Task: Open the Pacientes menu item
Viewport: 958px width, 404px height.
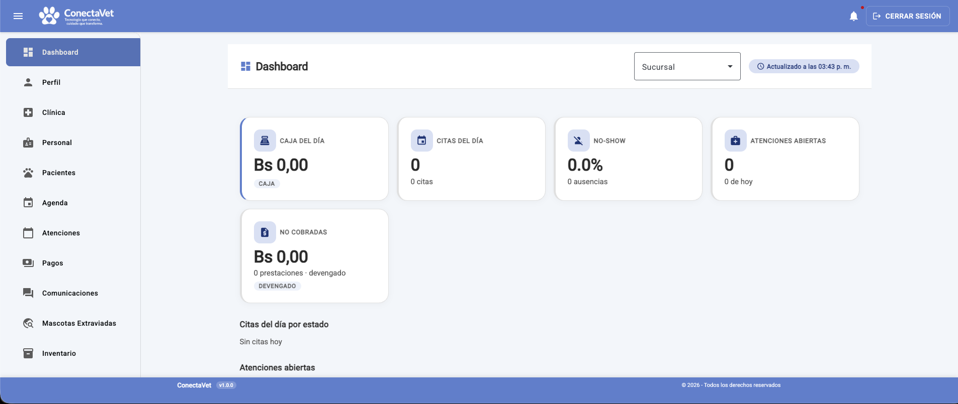Action: coord(73,173)
